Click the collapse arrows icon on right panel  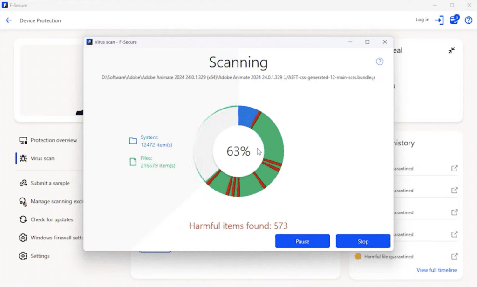pos(451,50)
